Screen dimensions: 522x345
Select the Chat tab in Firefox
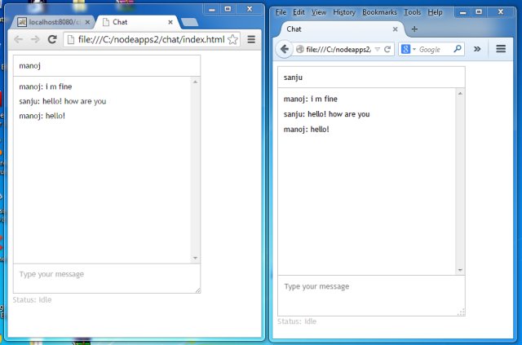[x=339, y=29]
